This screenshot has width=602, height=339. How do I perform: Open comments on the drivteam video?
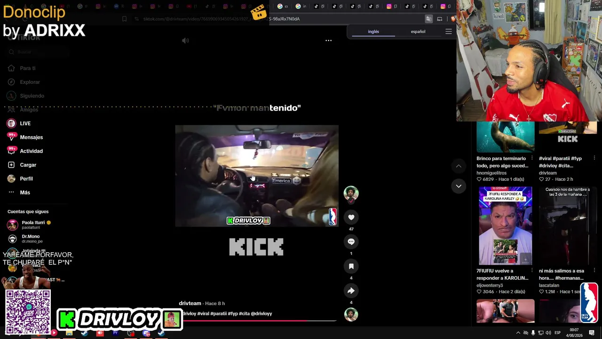tap(351, 242)
